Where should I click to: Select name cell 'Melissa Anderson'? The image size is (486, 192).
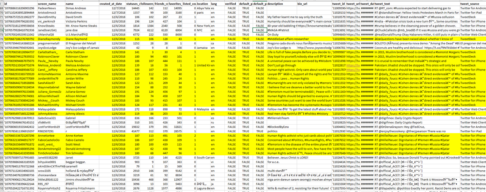pyautogui.click(x=81, y=66)
